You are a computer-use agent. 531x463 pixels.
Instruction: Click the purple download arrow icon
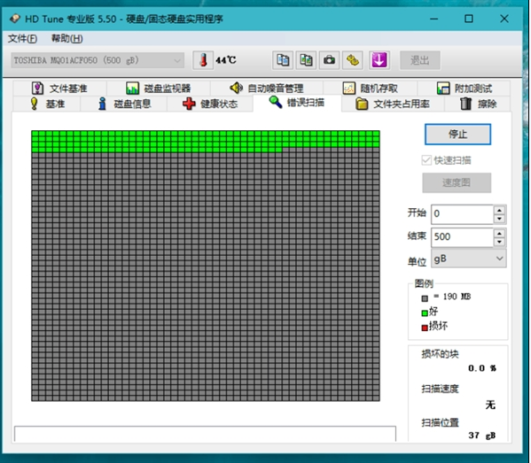click(x=379, y=60)
